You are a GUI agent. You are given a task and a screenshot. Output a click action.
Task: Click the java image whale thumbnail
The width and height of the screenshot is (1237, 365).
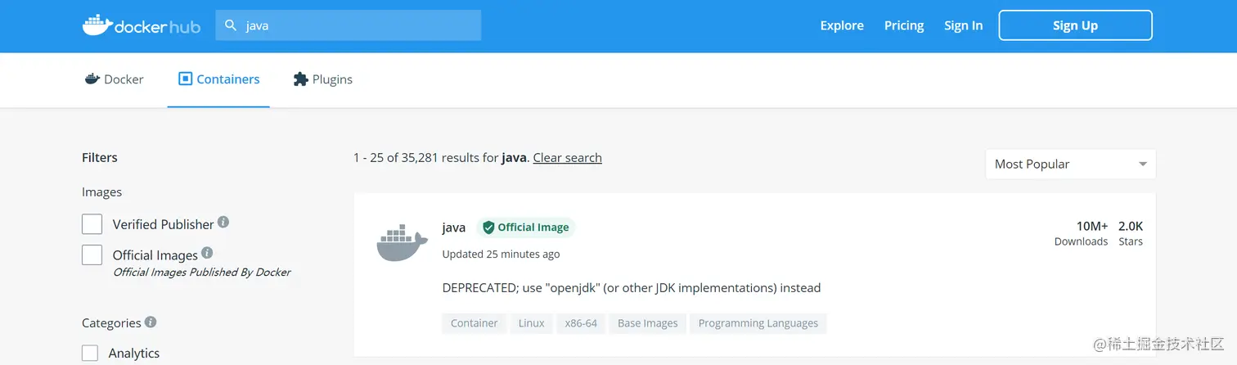click(402, 242)
